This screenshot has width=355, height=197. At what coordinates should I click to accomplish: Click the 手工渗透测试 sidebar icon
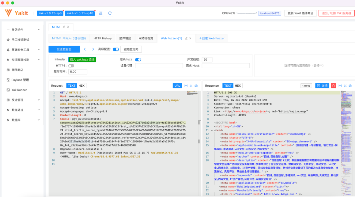(8, 40)
